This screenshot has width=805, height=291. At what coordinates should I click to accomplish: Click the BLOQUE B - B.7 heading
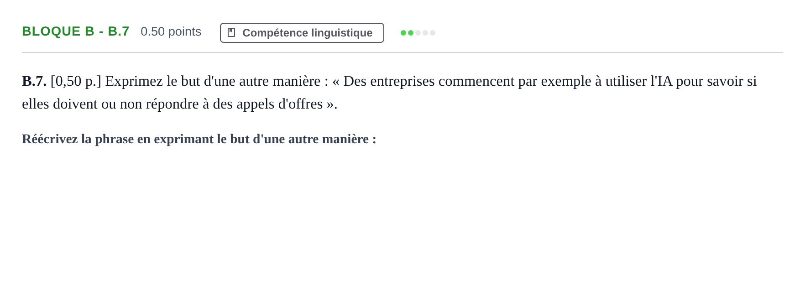click(76, 31)
